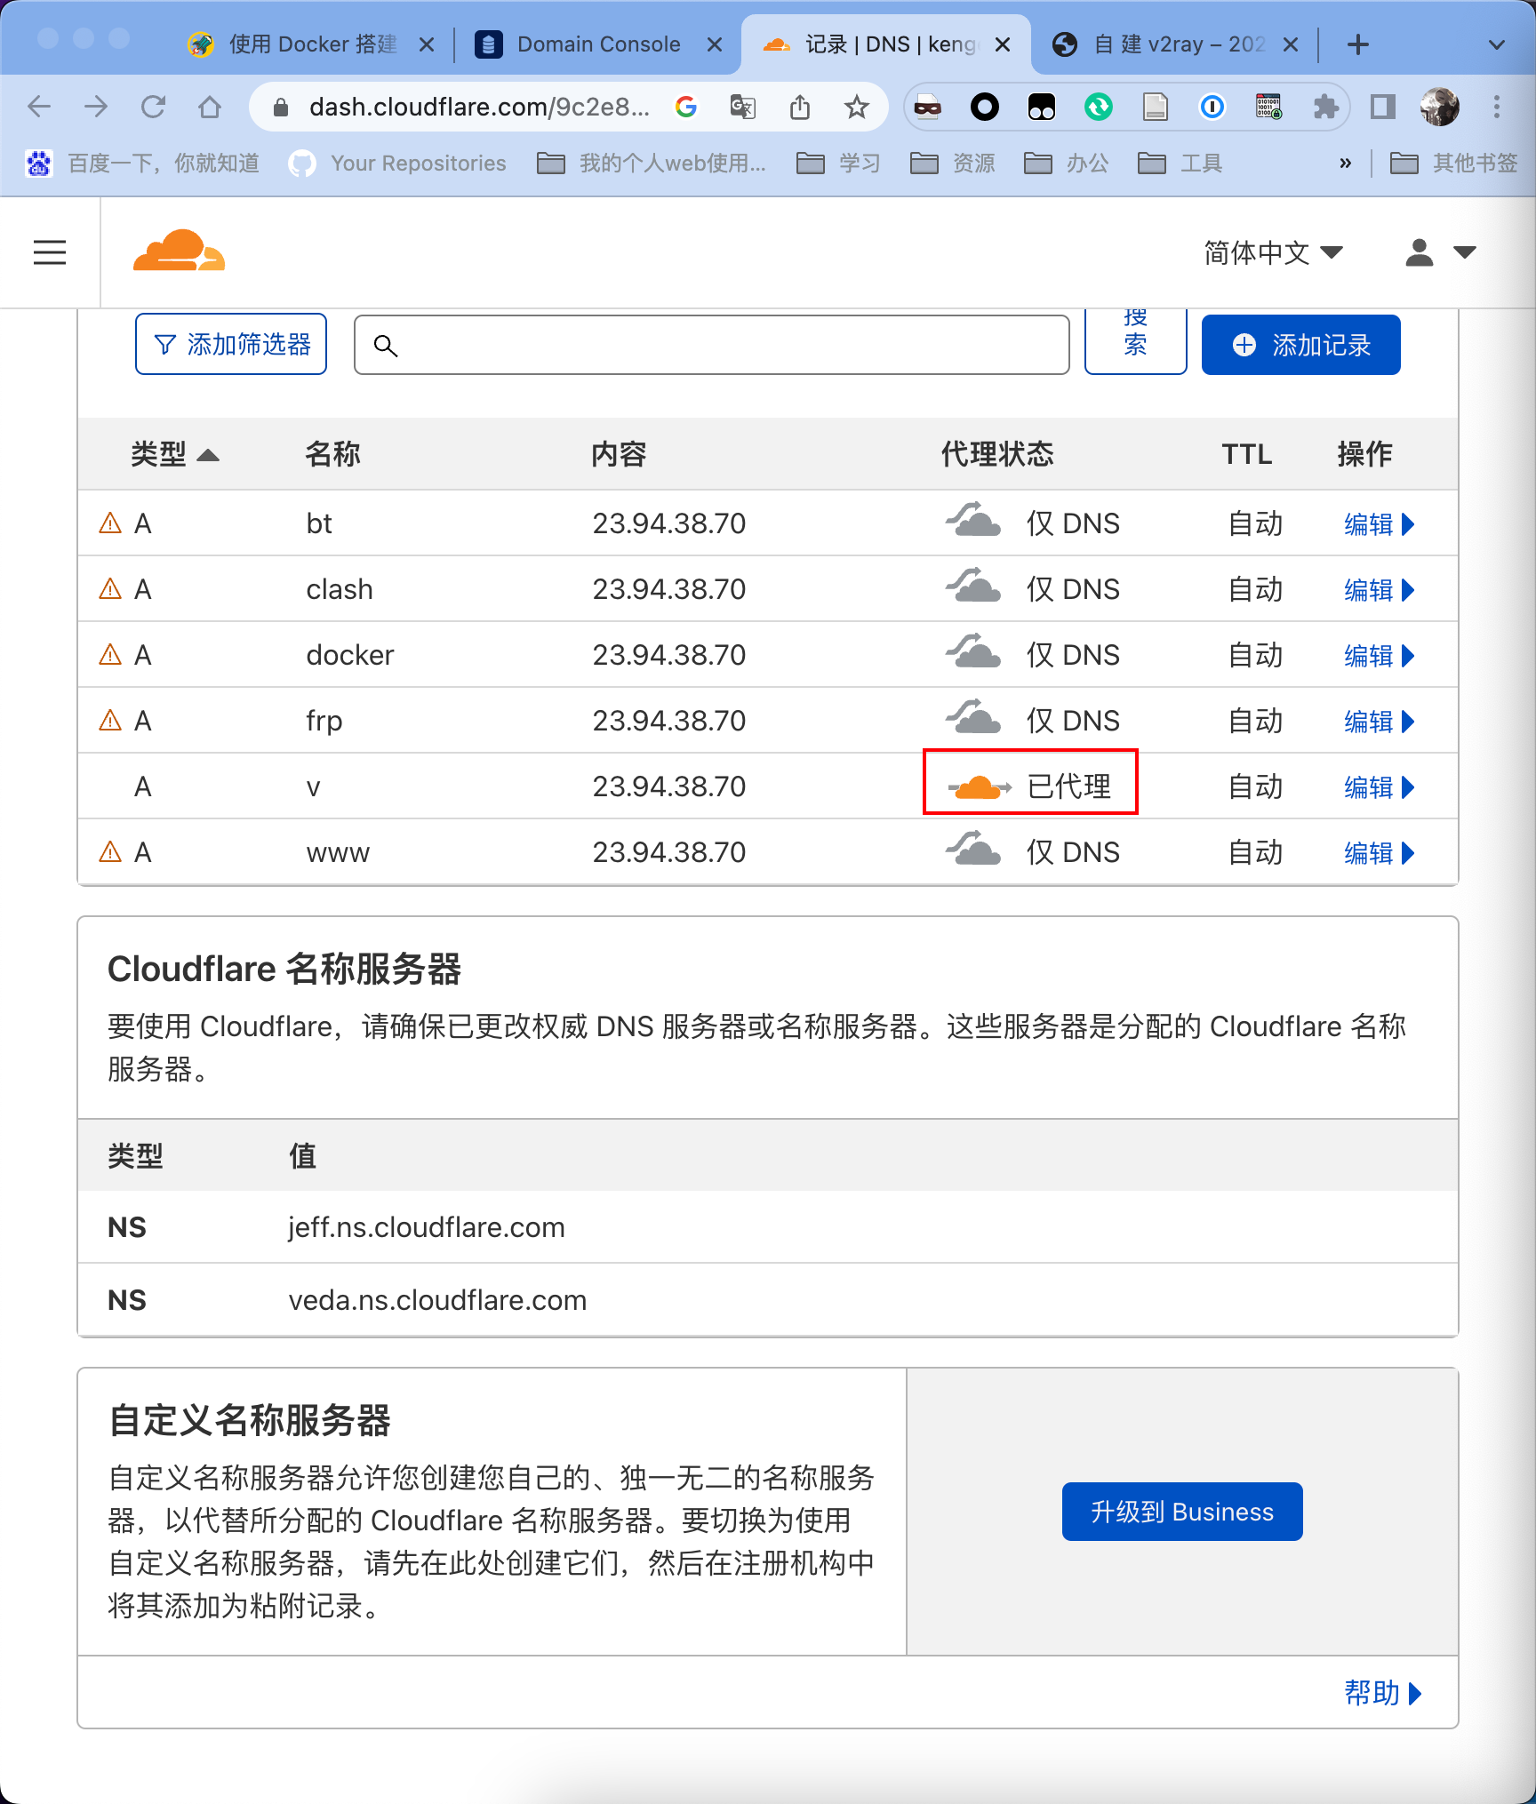This screenshot has height=1804, width=1536.
Task: Click warning icon on frp record
Action: click(x=110, y=720)
